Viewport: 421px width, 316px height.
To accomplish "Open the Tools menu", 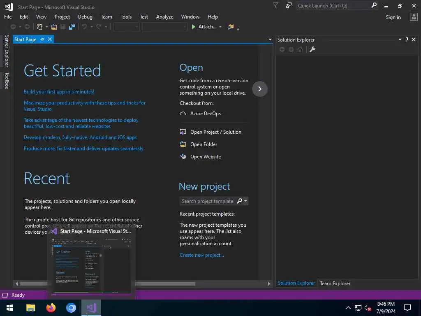I will pos(126,16).
